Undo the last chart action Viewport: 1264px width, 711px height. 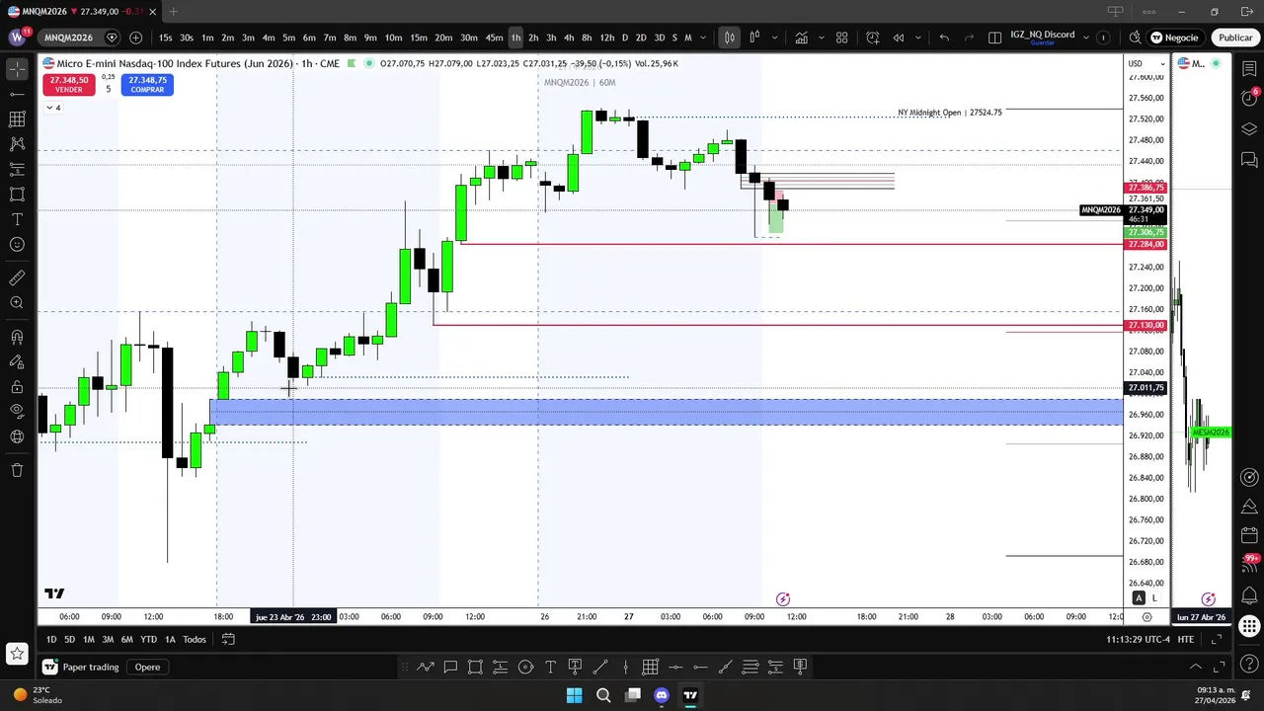[x=944, y=38]
